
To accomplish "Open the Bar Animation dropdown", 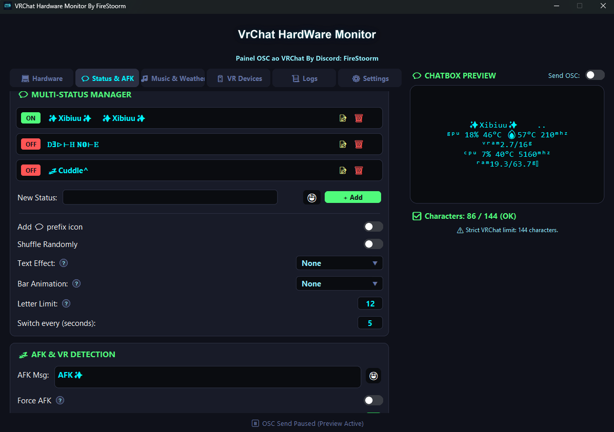I will click(339, 283).
